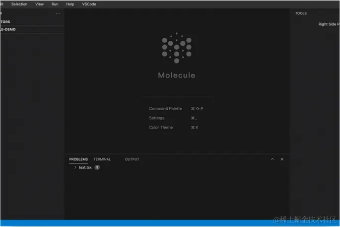Open the Selection menu
Image resolution: width=340 pixels, height=227 pixels.
pyautogui.click(x=19, y=4)
